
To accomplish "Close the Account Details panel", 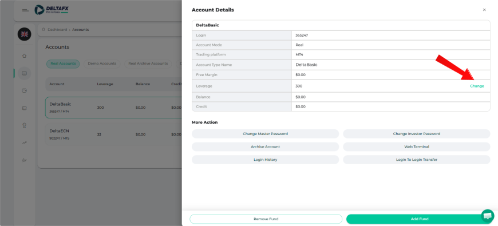I will pyautogui.click(x=484, y=10).
